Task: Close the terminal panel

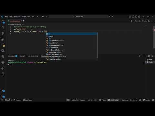Action: click(152, 56)
